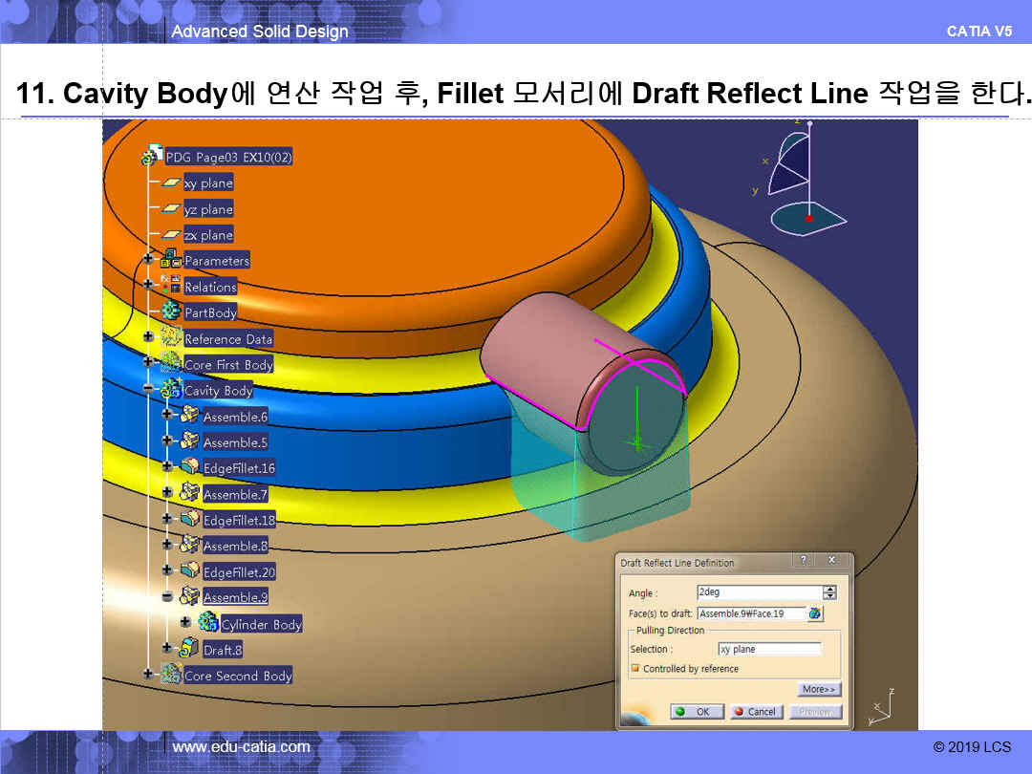Select the PartBody gear icon

[171, 312]
